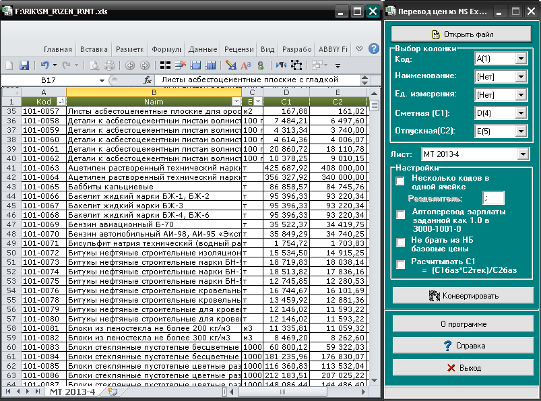Click the New blank document icon
The image size is (541, 401).
tap(9, 65)
